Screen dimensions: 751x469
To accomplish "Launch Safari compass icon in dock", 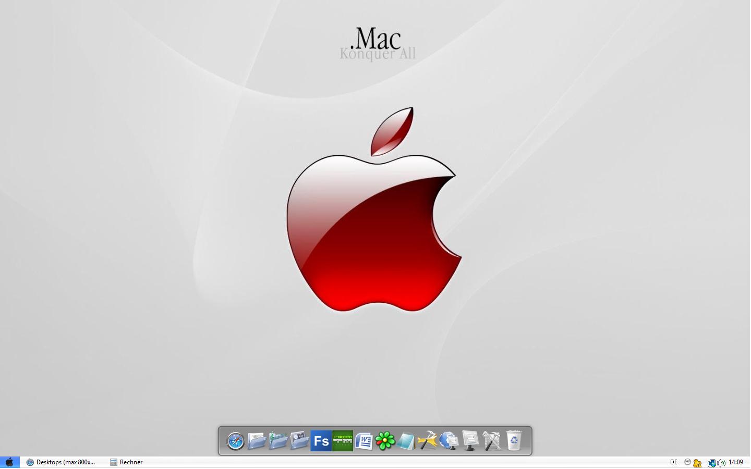I will point(235,441).
